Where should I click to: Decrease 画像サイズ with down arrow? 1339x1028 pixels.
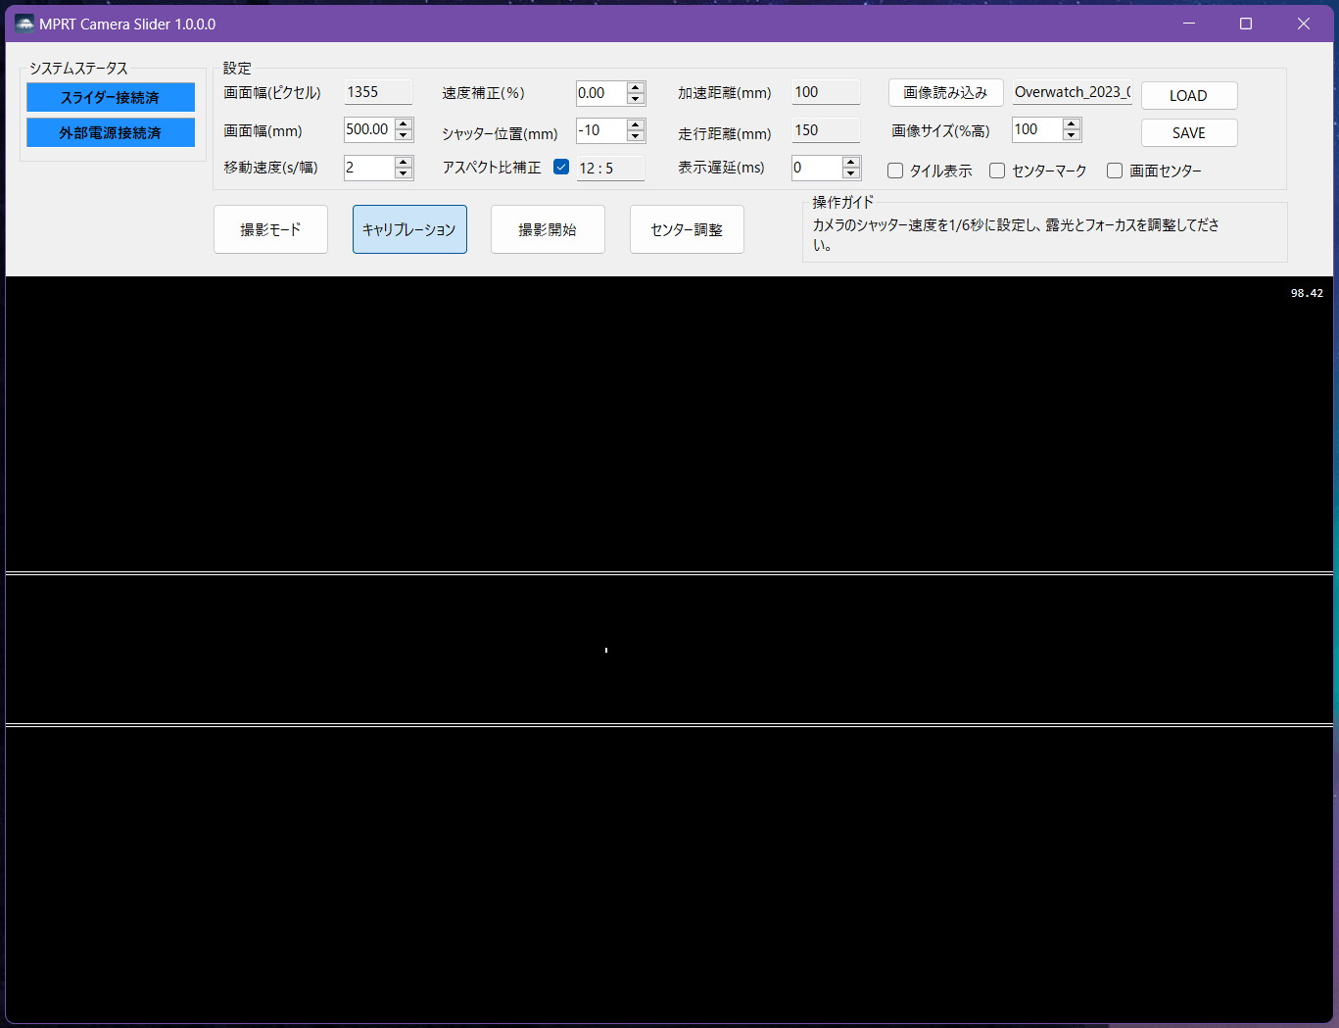click(x=1072, y=135)
